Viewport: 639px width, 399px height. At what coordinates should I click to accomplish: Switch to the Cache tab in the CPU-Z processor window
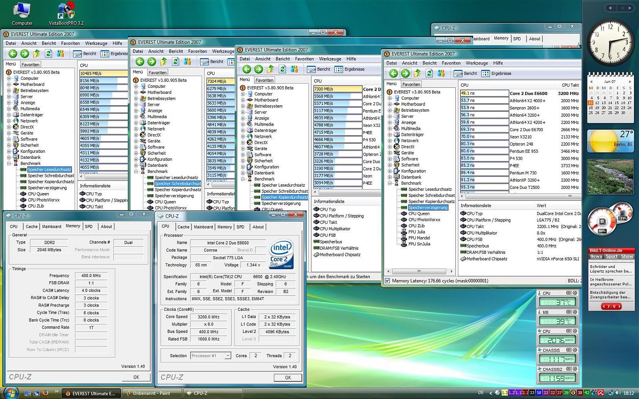click(183, 227)
